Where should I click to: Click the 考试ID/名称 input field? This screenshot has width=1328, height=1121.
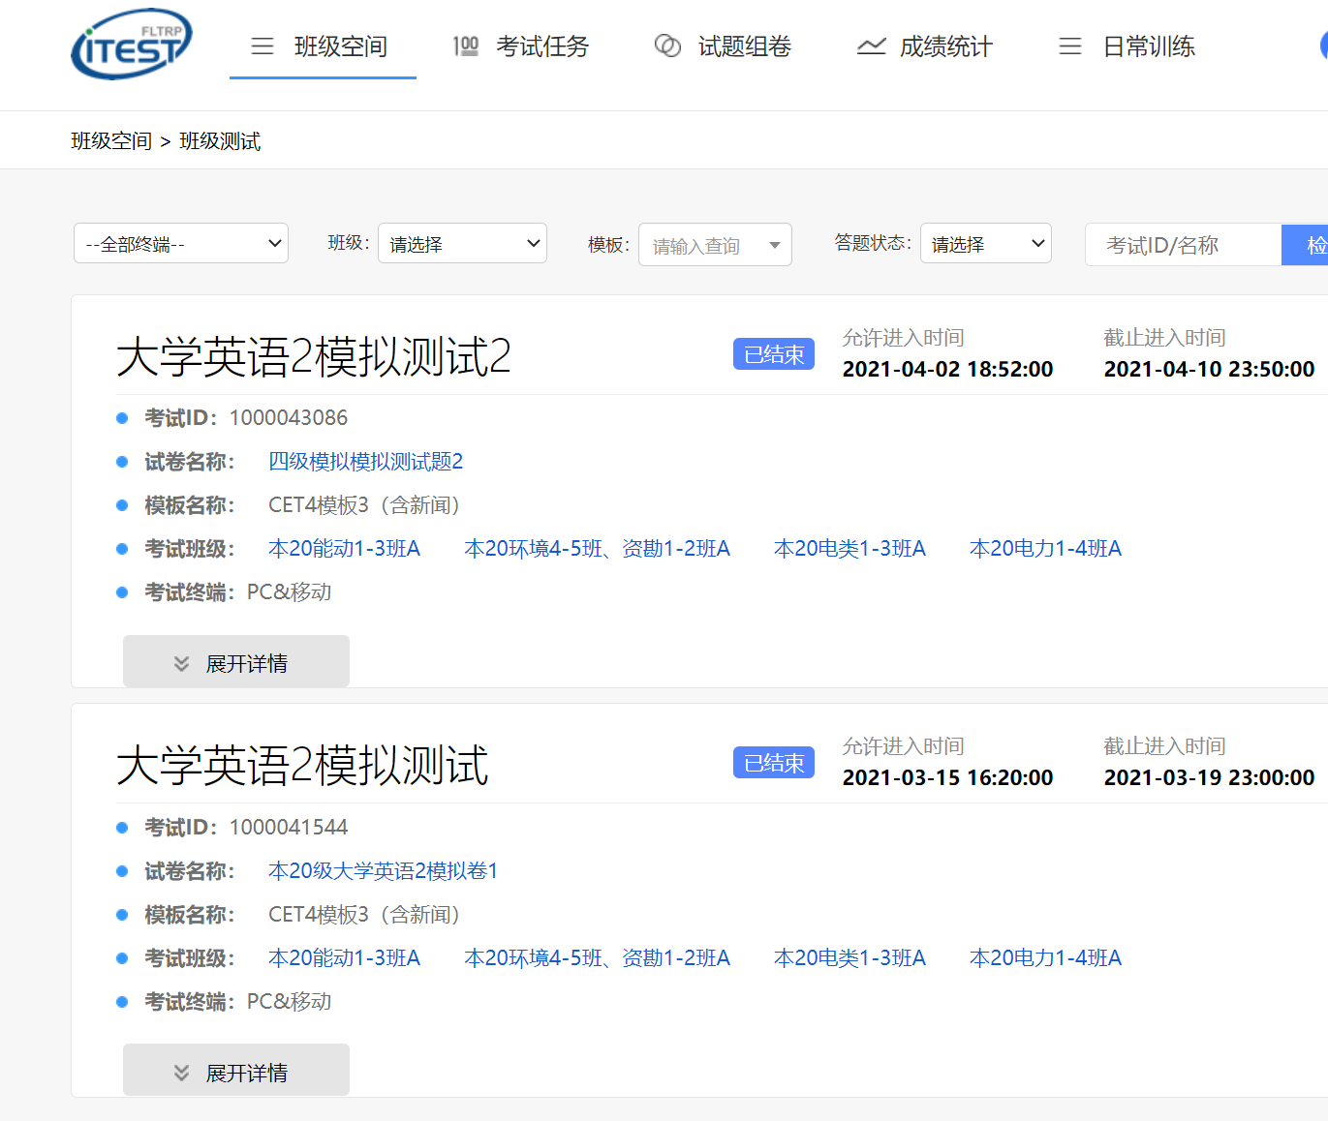tap(1184, 244)
